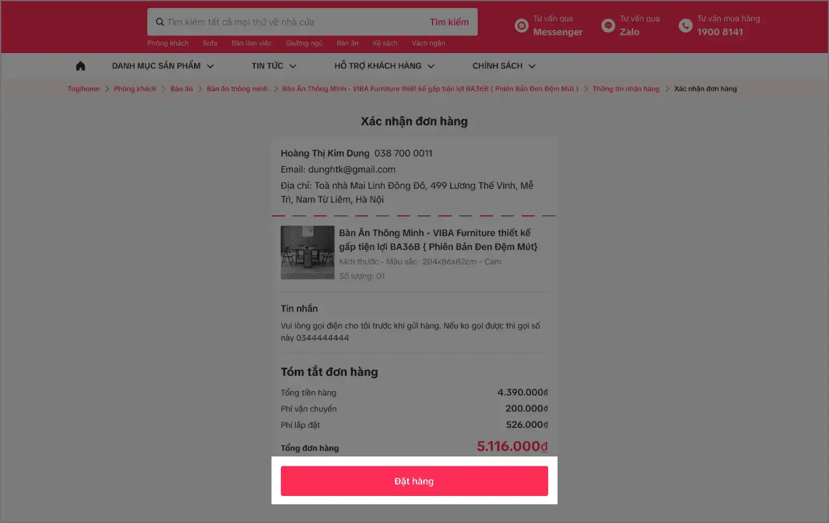This screenshot has height=523, width=829.
Task: Click the Tìm kiếm search button
Action: point(449,22)
